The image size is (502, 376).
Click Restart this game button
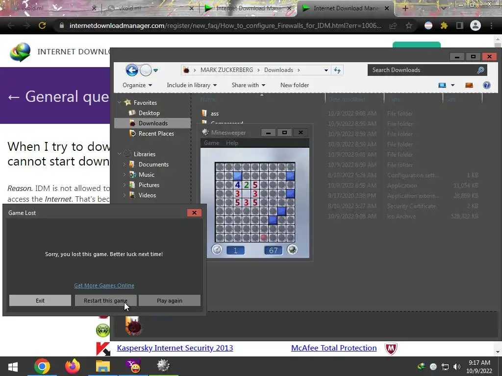click(106, 301)
